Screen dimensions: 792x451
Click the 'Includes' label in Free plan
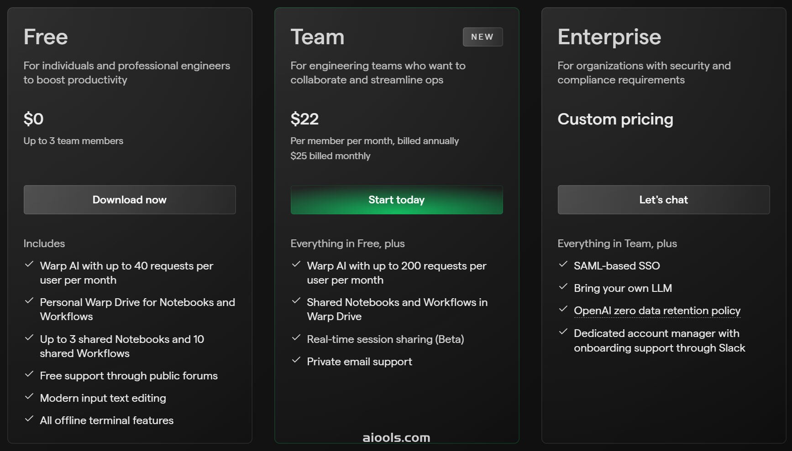coord(44,244)
